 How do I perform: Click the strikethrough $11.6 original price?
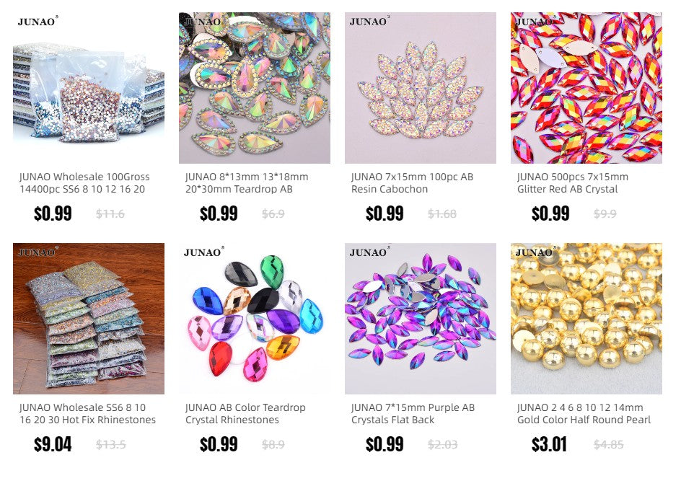click(110, 214)
